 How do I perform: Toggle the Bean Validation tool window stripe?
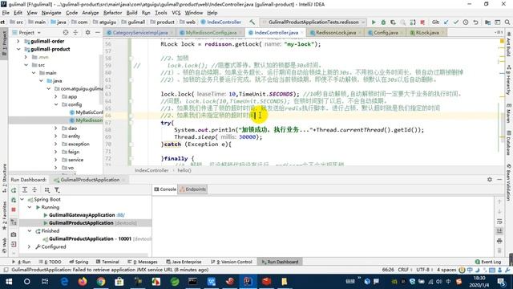pos(509,183)
